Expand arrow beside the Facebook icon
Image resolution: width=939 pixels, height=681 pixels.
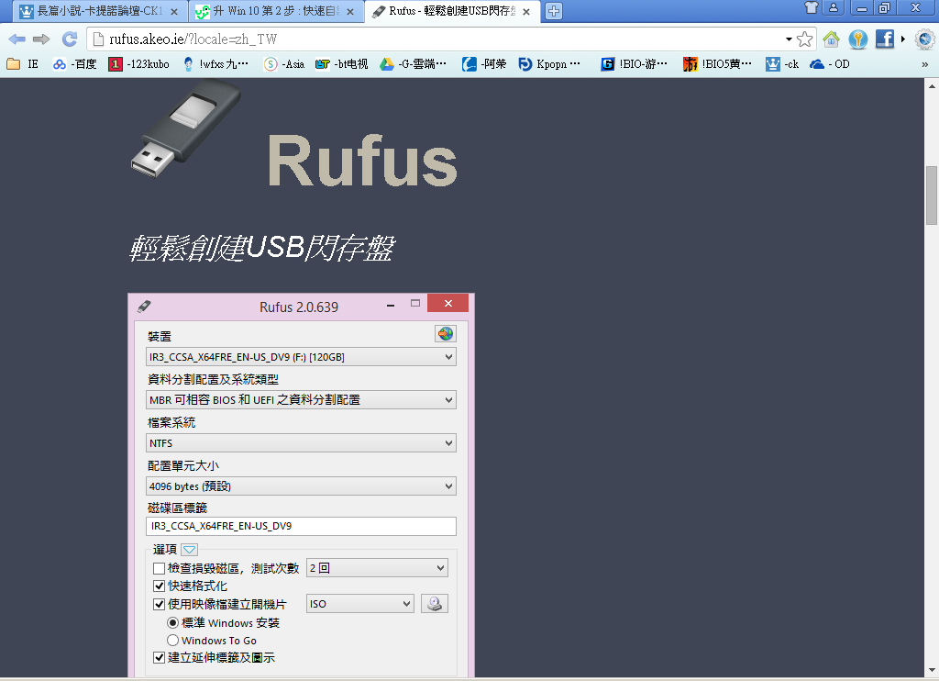(x=903, y=39)
